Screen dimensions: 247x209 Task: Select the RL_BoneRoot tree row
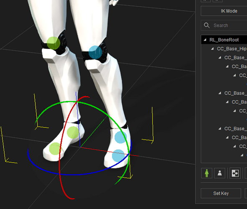[x=224, y=40]
